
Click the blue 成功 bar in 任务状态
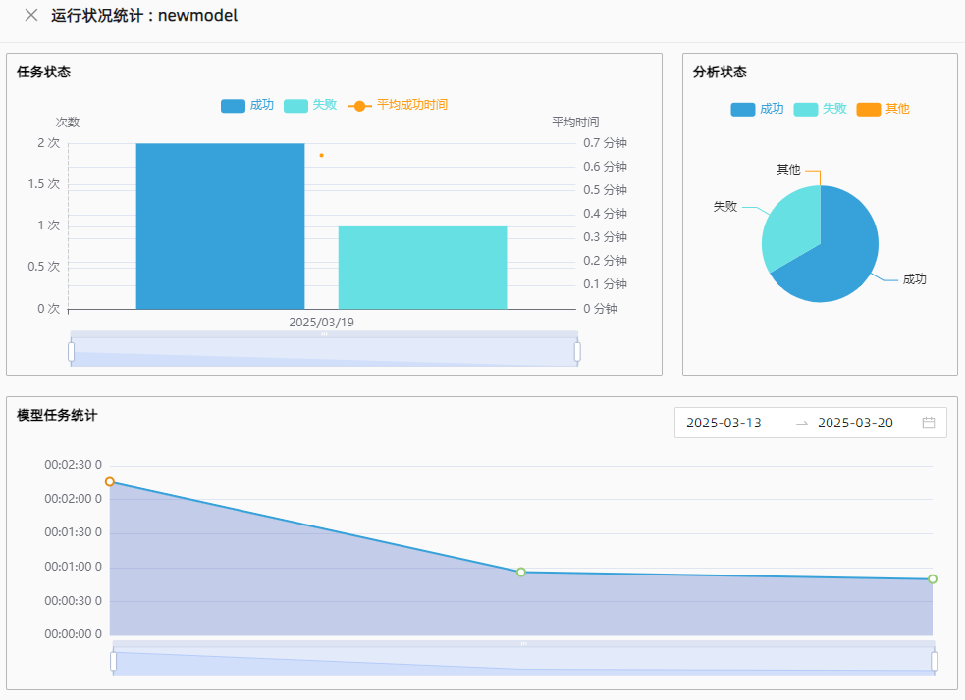pos(220,226)
